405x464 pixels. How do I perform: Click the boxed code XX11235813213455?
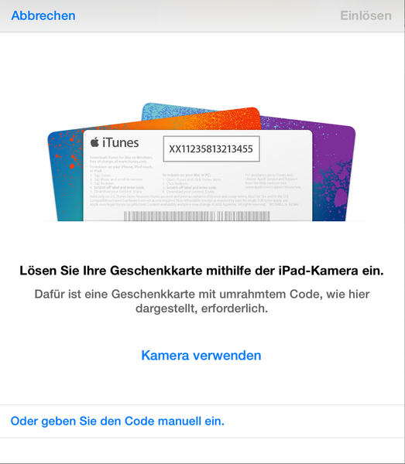211,148
